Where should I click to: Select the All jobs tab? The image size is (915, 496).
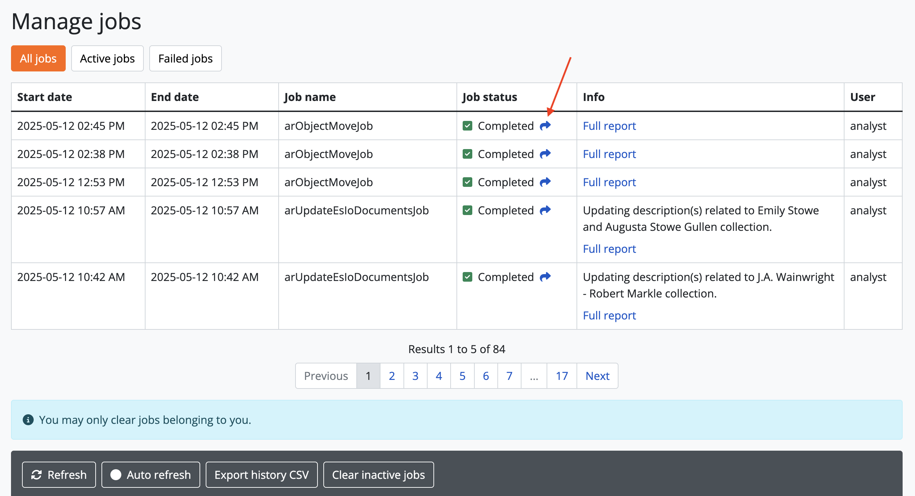pos(39,58)
